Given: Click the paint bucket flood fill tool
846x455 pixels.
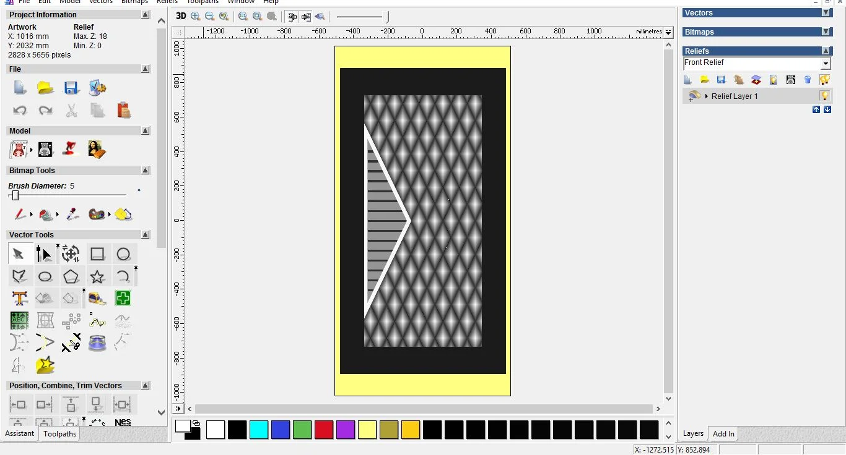Looking at the screenshot, I should (46, 215).
